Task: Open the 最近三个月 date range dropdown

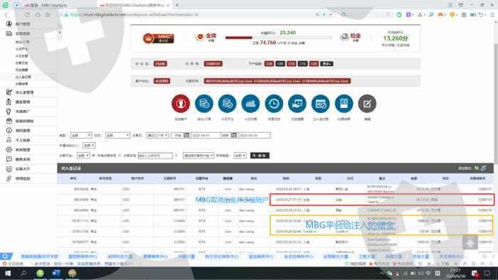Action: tap(157, 135)
